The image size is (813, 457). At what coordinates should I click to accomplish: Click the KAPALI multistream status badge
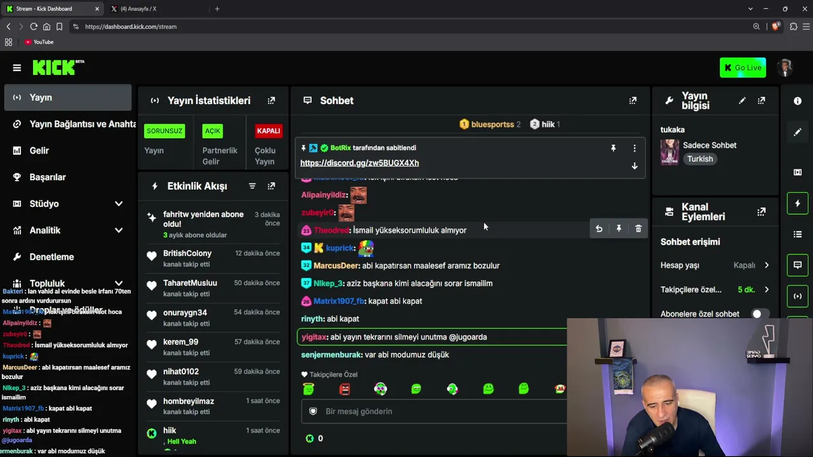point(268,131)
